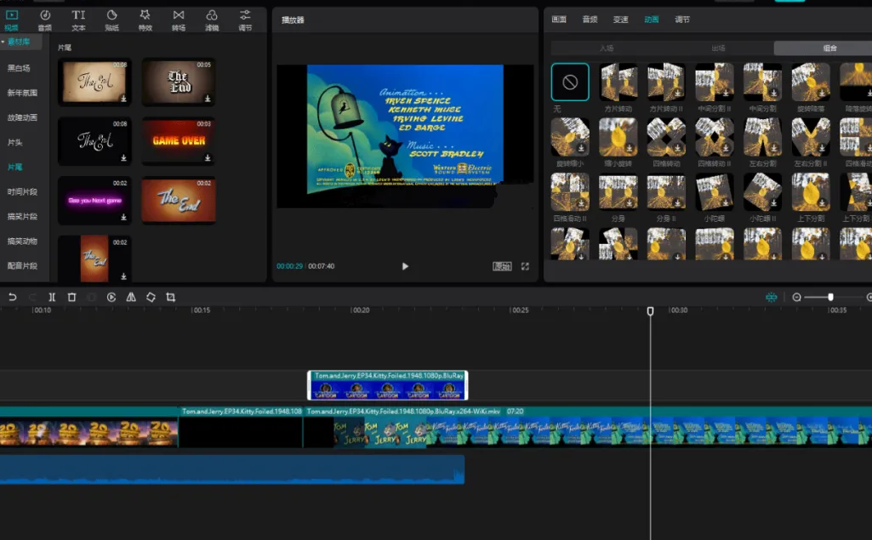Switch to the 变速 speed tab

click(621, 20)
